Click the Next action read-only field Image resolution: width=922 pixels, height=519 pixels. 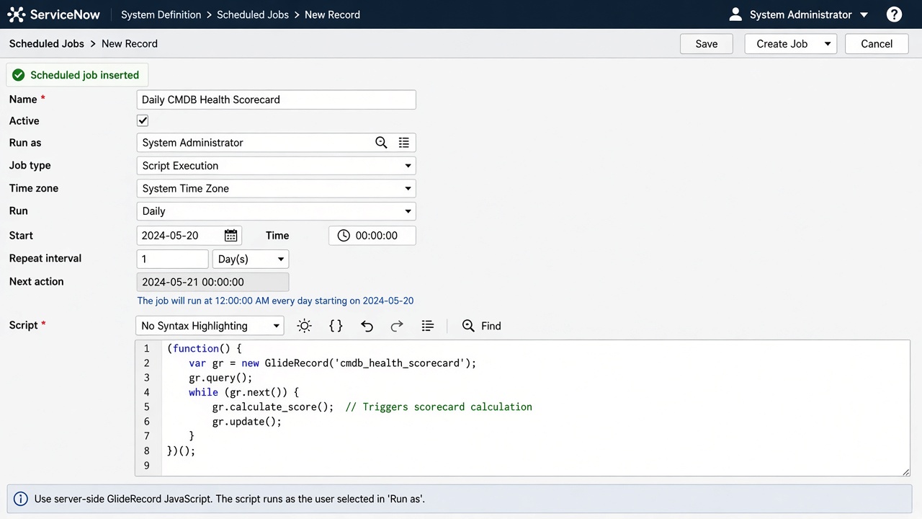[212, 282]
